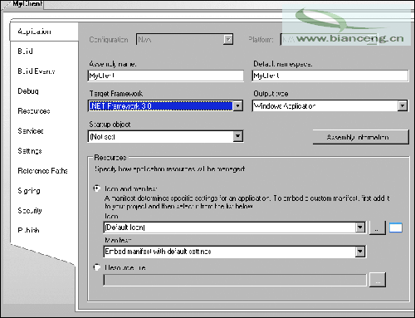
Task: Open the Reference Paths tab
Action: pyautogui.click(x=42, y=171)
